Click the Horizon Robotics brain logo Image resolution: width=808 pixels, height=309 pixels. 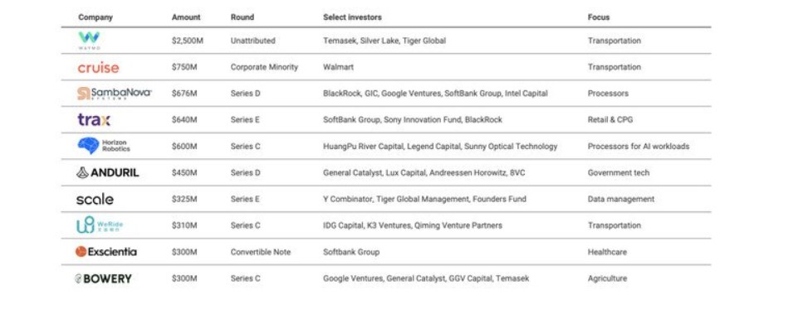(104, 146)
